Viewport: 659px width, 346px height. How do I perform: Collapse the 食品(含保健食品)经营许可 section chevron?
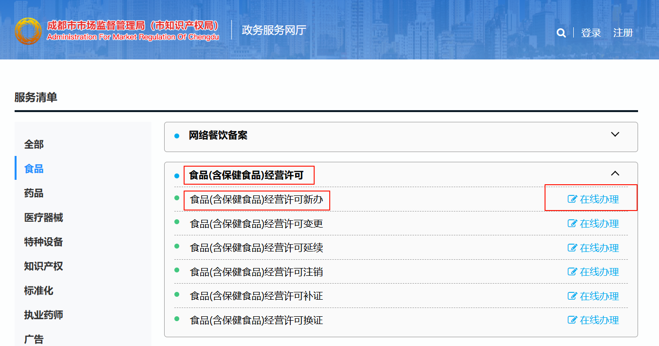click(615, 173)
